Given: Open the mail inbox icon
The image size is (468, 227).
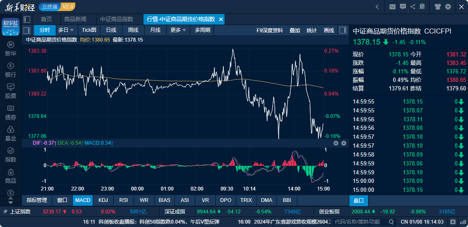Looking at the screenshot, I should [392, 7].
